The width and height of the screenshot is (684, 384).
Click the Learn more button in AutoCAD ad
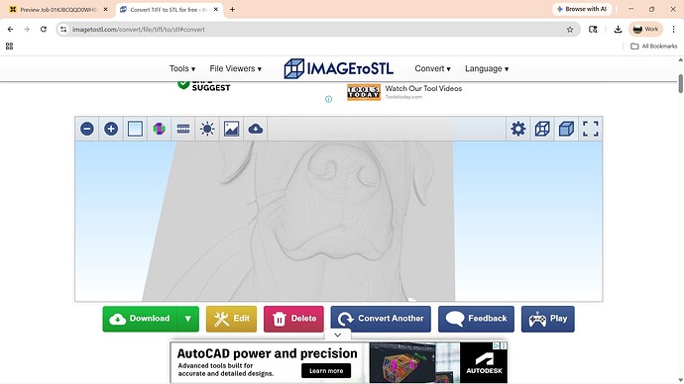pyautogui.click(x=326, y=371)
